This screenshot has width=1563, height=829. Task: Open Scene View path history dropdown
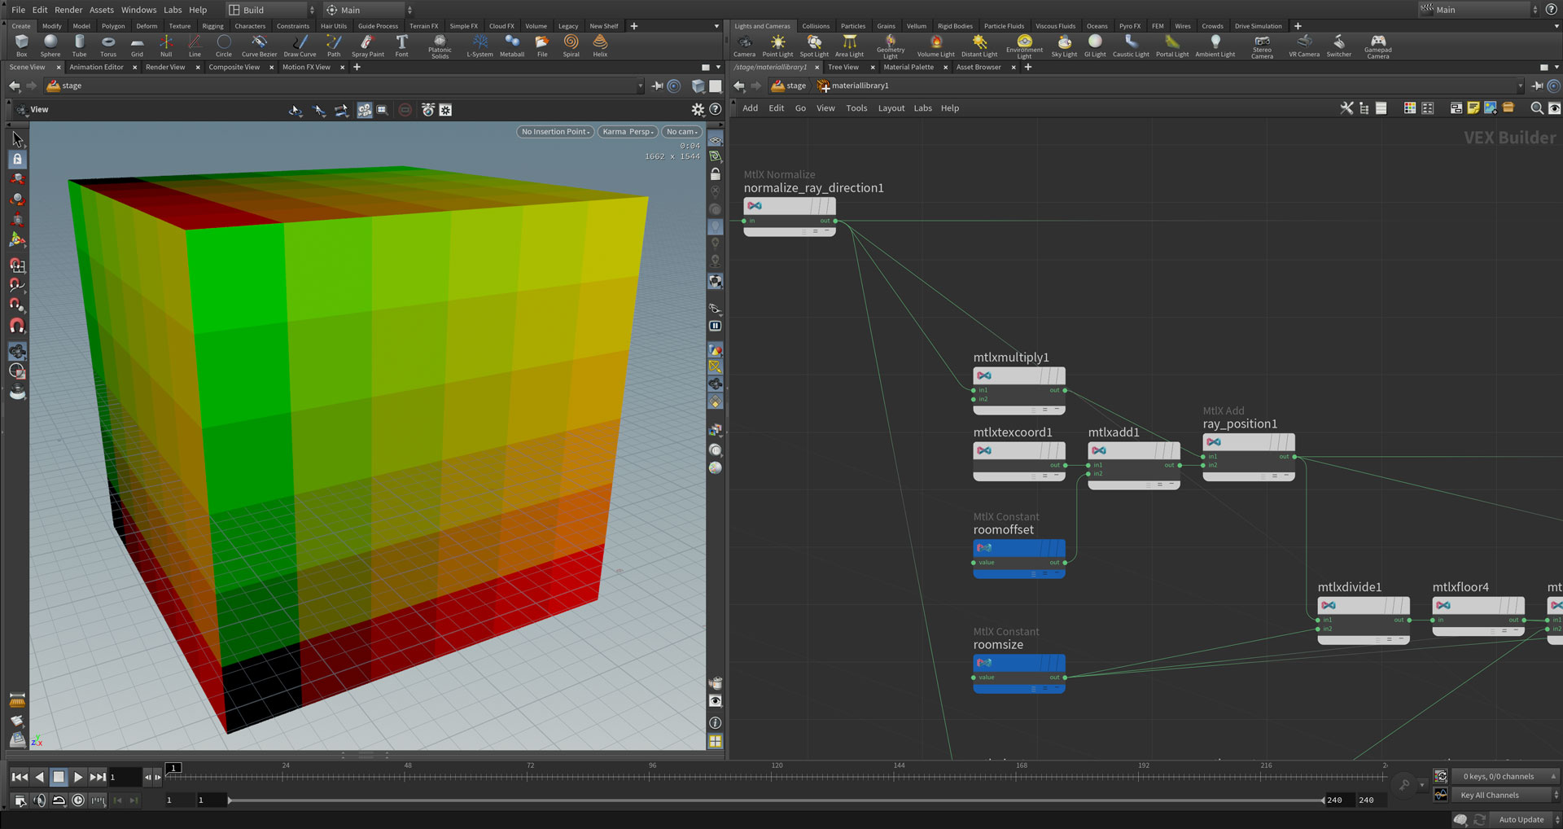(x=640, y=86)
